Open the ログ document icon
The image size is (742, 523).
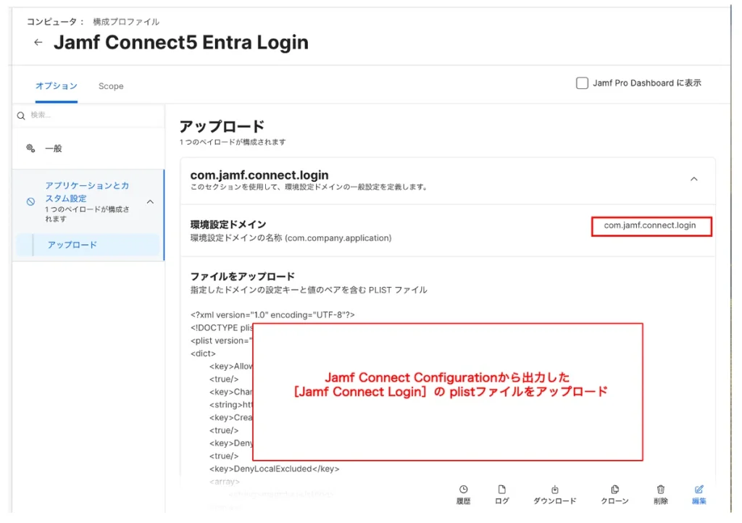coord(501,490)
